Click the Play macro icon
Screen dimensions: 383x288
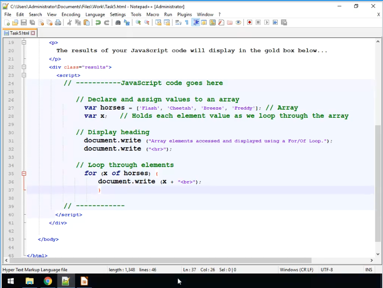[267, 23]
